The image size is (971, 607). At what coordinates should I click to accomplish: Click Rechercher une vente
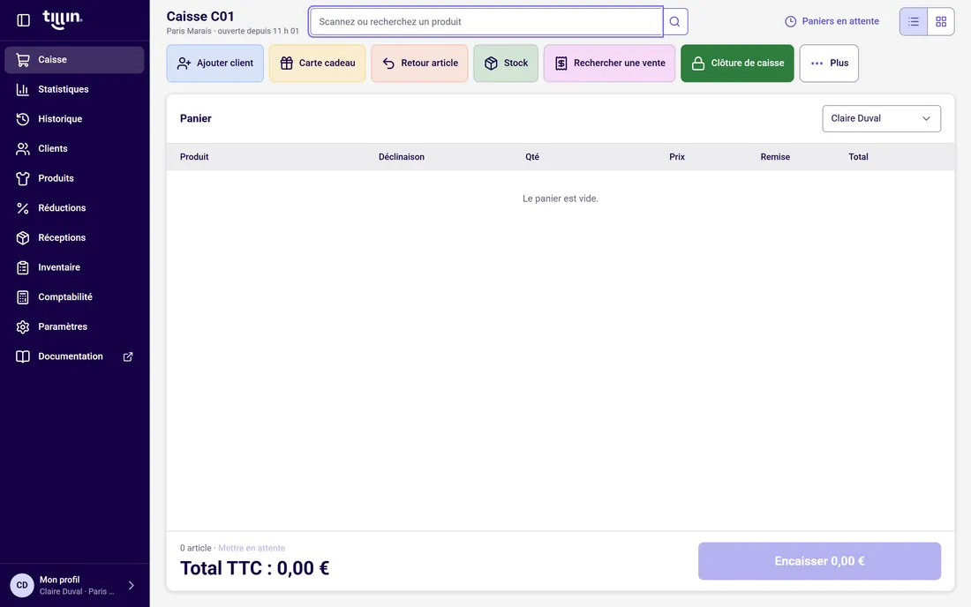pos(609,64)
